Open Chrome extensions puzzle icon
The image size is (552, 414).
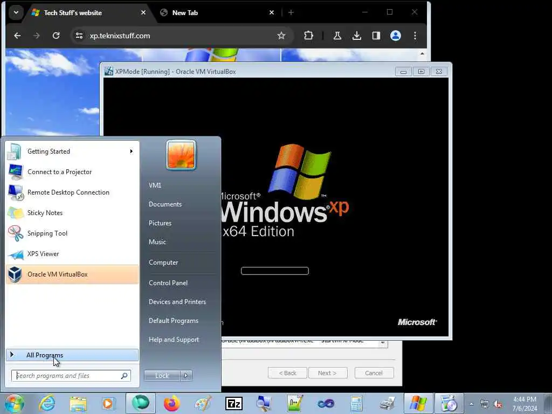[308, 36]
